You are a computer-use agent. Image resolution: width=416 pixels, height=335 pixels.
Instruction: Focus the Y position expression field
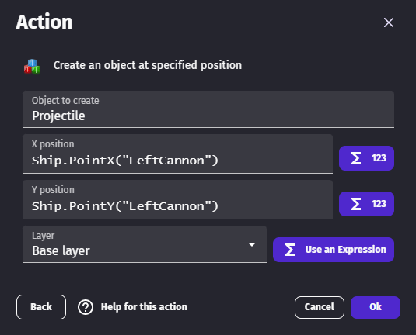pyautogui.click(x=177, y=200)
